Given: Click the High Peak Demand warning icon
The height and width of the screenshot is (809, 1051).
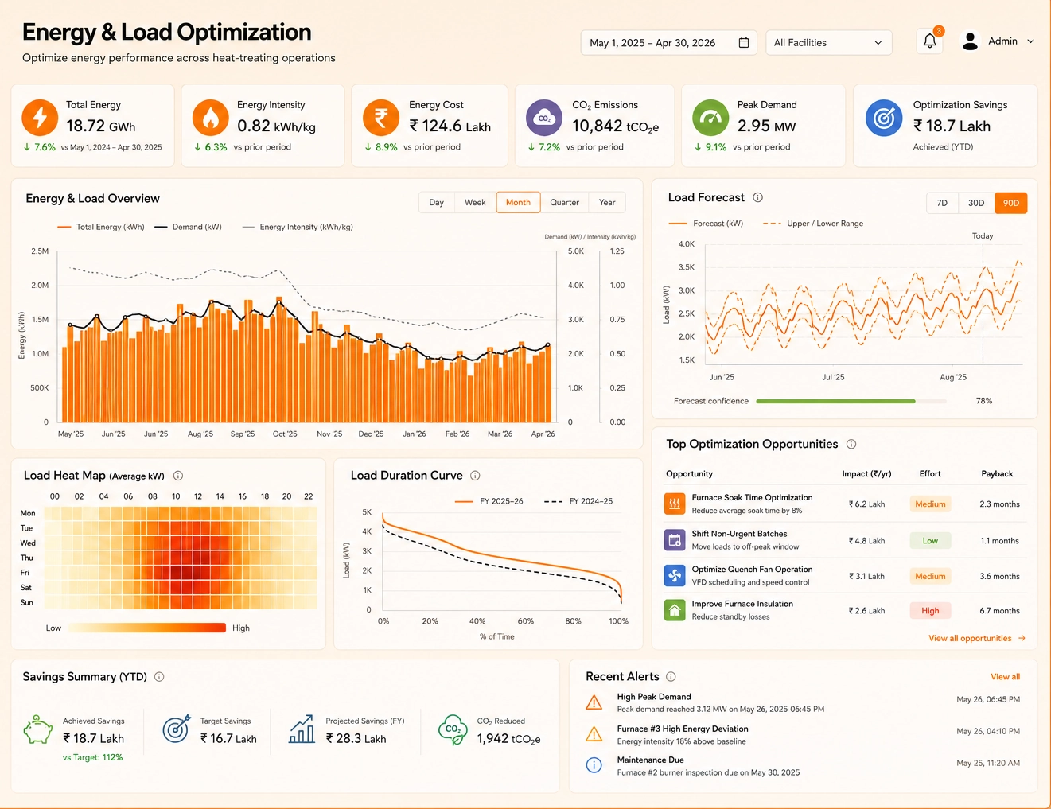Looking at the screenshot, I should [594, 702].
